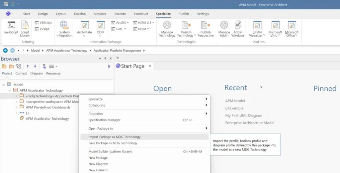The width and height of the screenshot is (340, 173).
Task: Open the Diagram tab in Browser
Action: coord(37,73)
